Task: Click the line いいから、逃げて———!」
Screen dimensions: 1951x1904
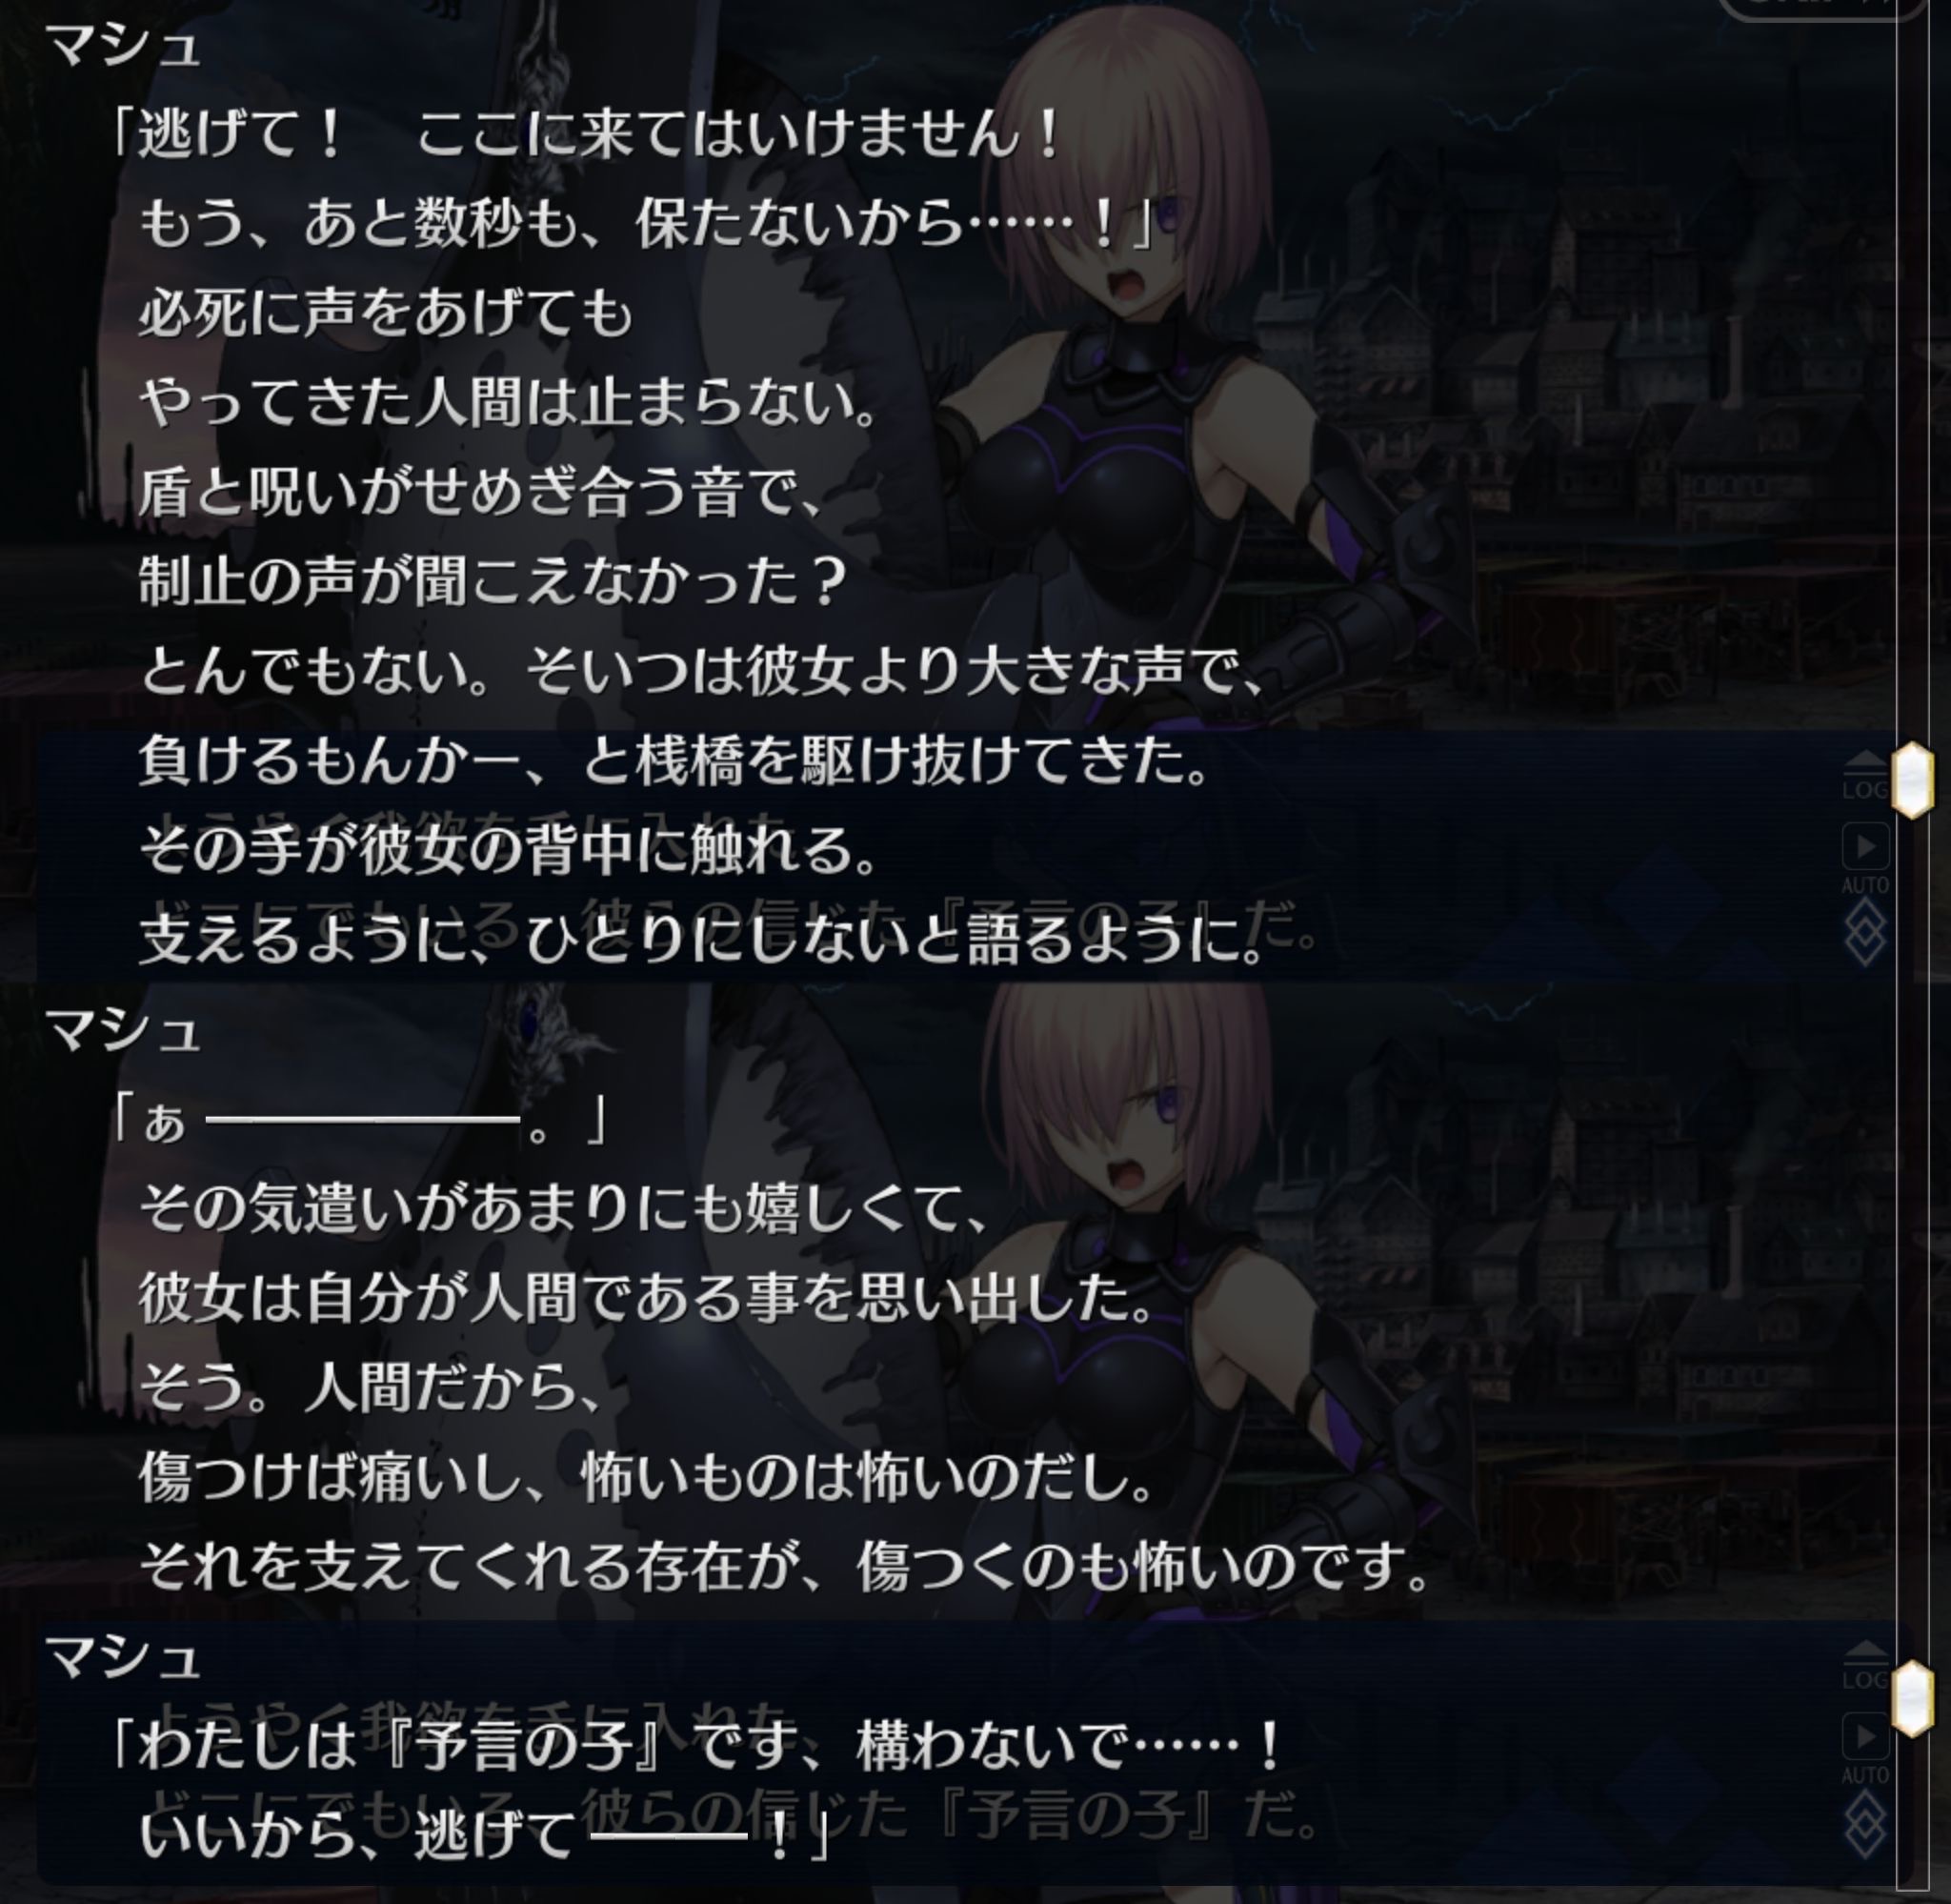Action: [484, 1836]
